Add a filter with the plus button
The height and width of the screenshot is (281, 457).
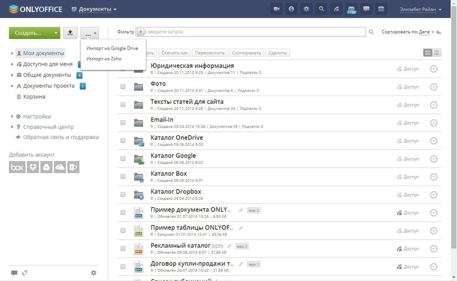pos(141,32)
